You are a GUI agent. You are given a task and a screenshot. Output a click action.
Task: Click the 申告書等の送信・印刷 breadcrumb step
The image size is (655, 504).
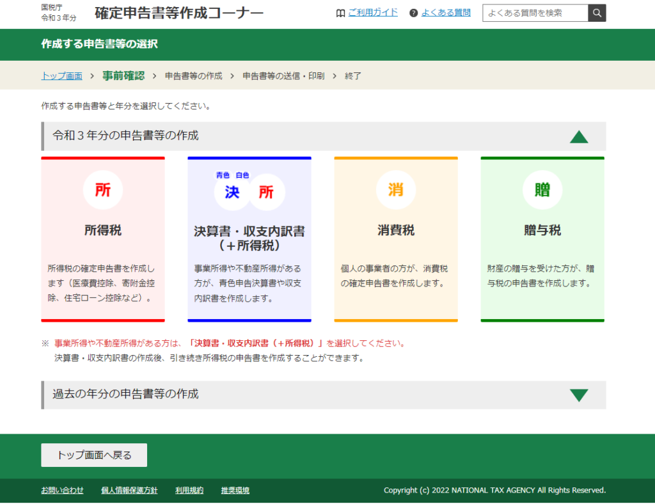[x=283, y=76]
